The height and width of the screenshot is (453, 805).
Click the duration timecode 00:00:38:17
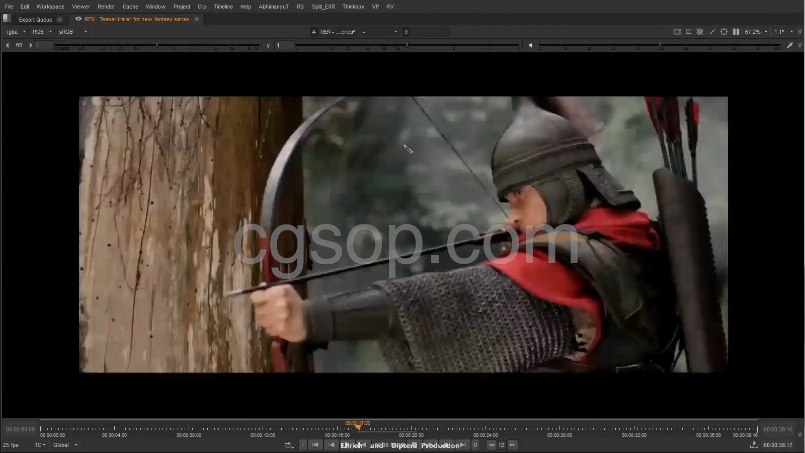(x=778, y=445)
